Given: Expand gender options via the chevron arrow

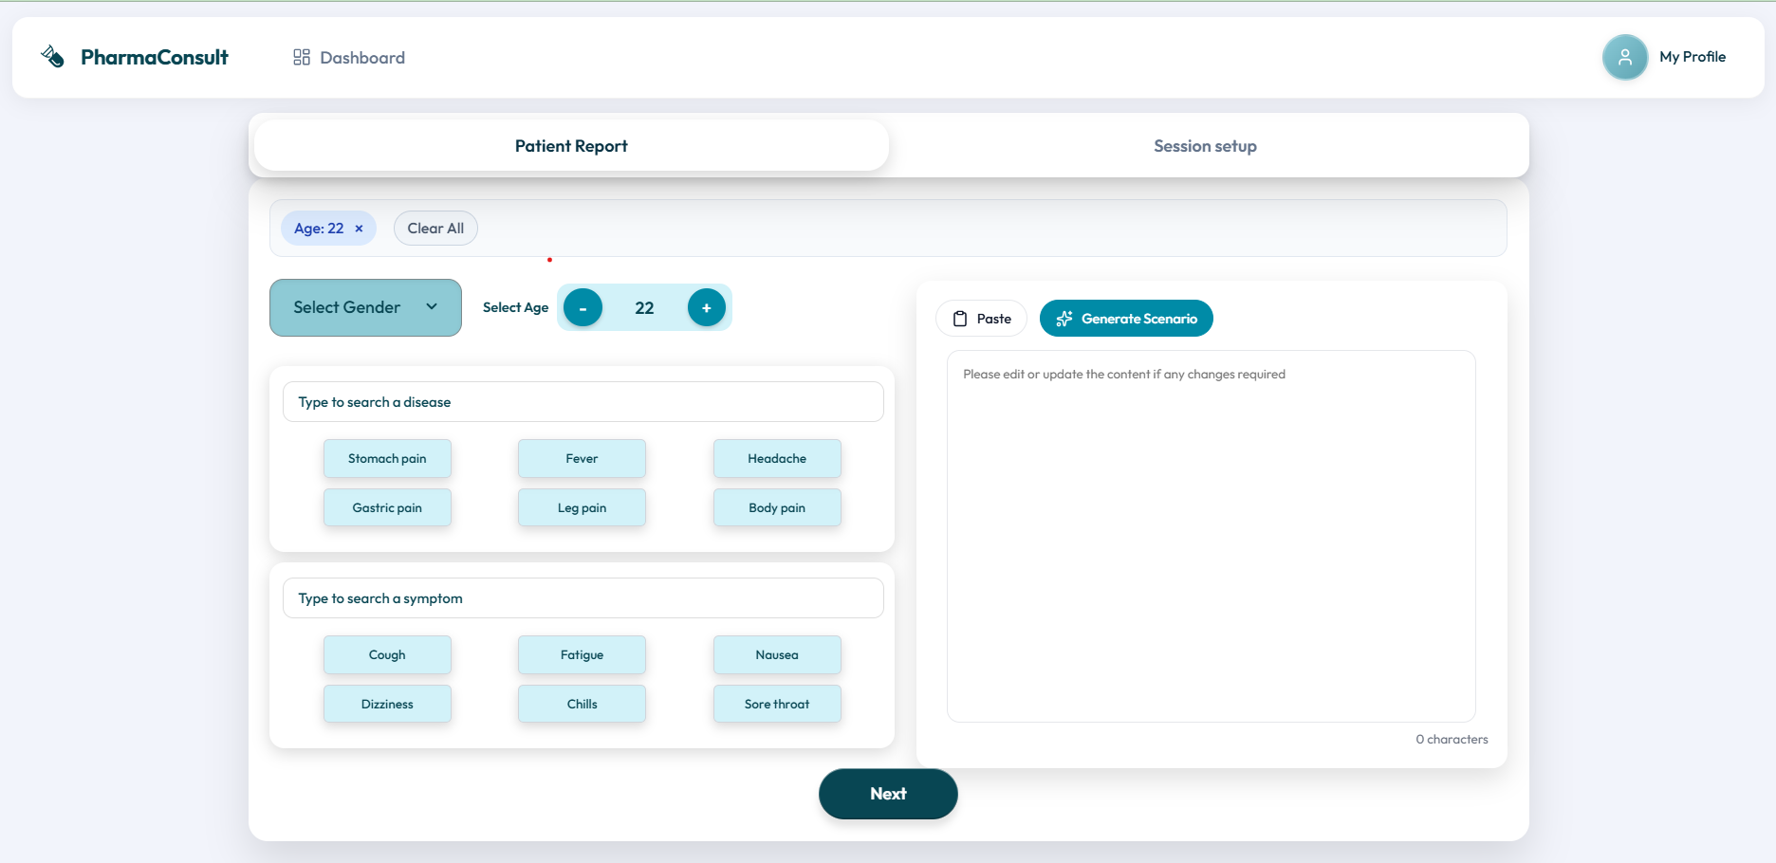Looking at the screenshot, I should (x=432, y=307).
